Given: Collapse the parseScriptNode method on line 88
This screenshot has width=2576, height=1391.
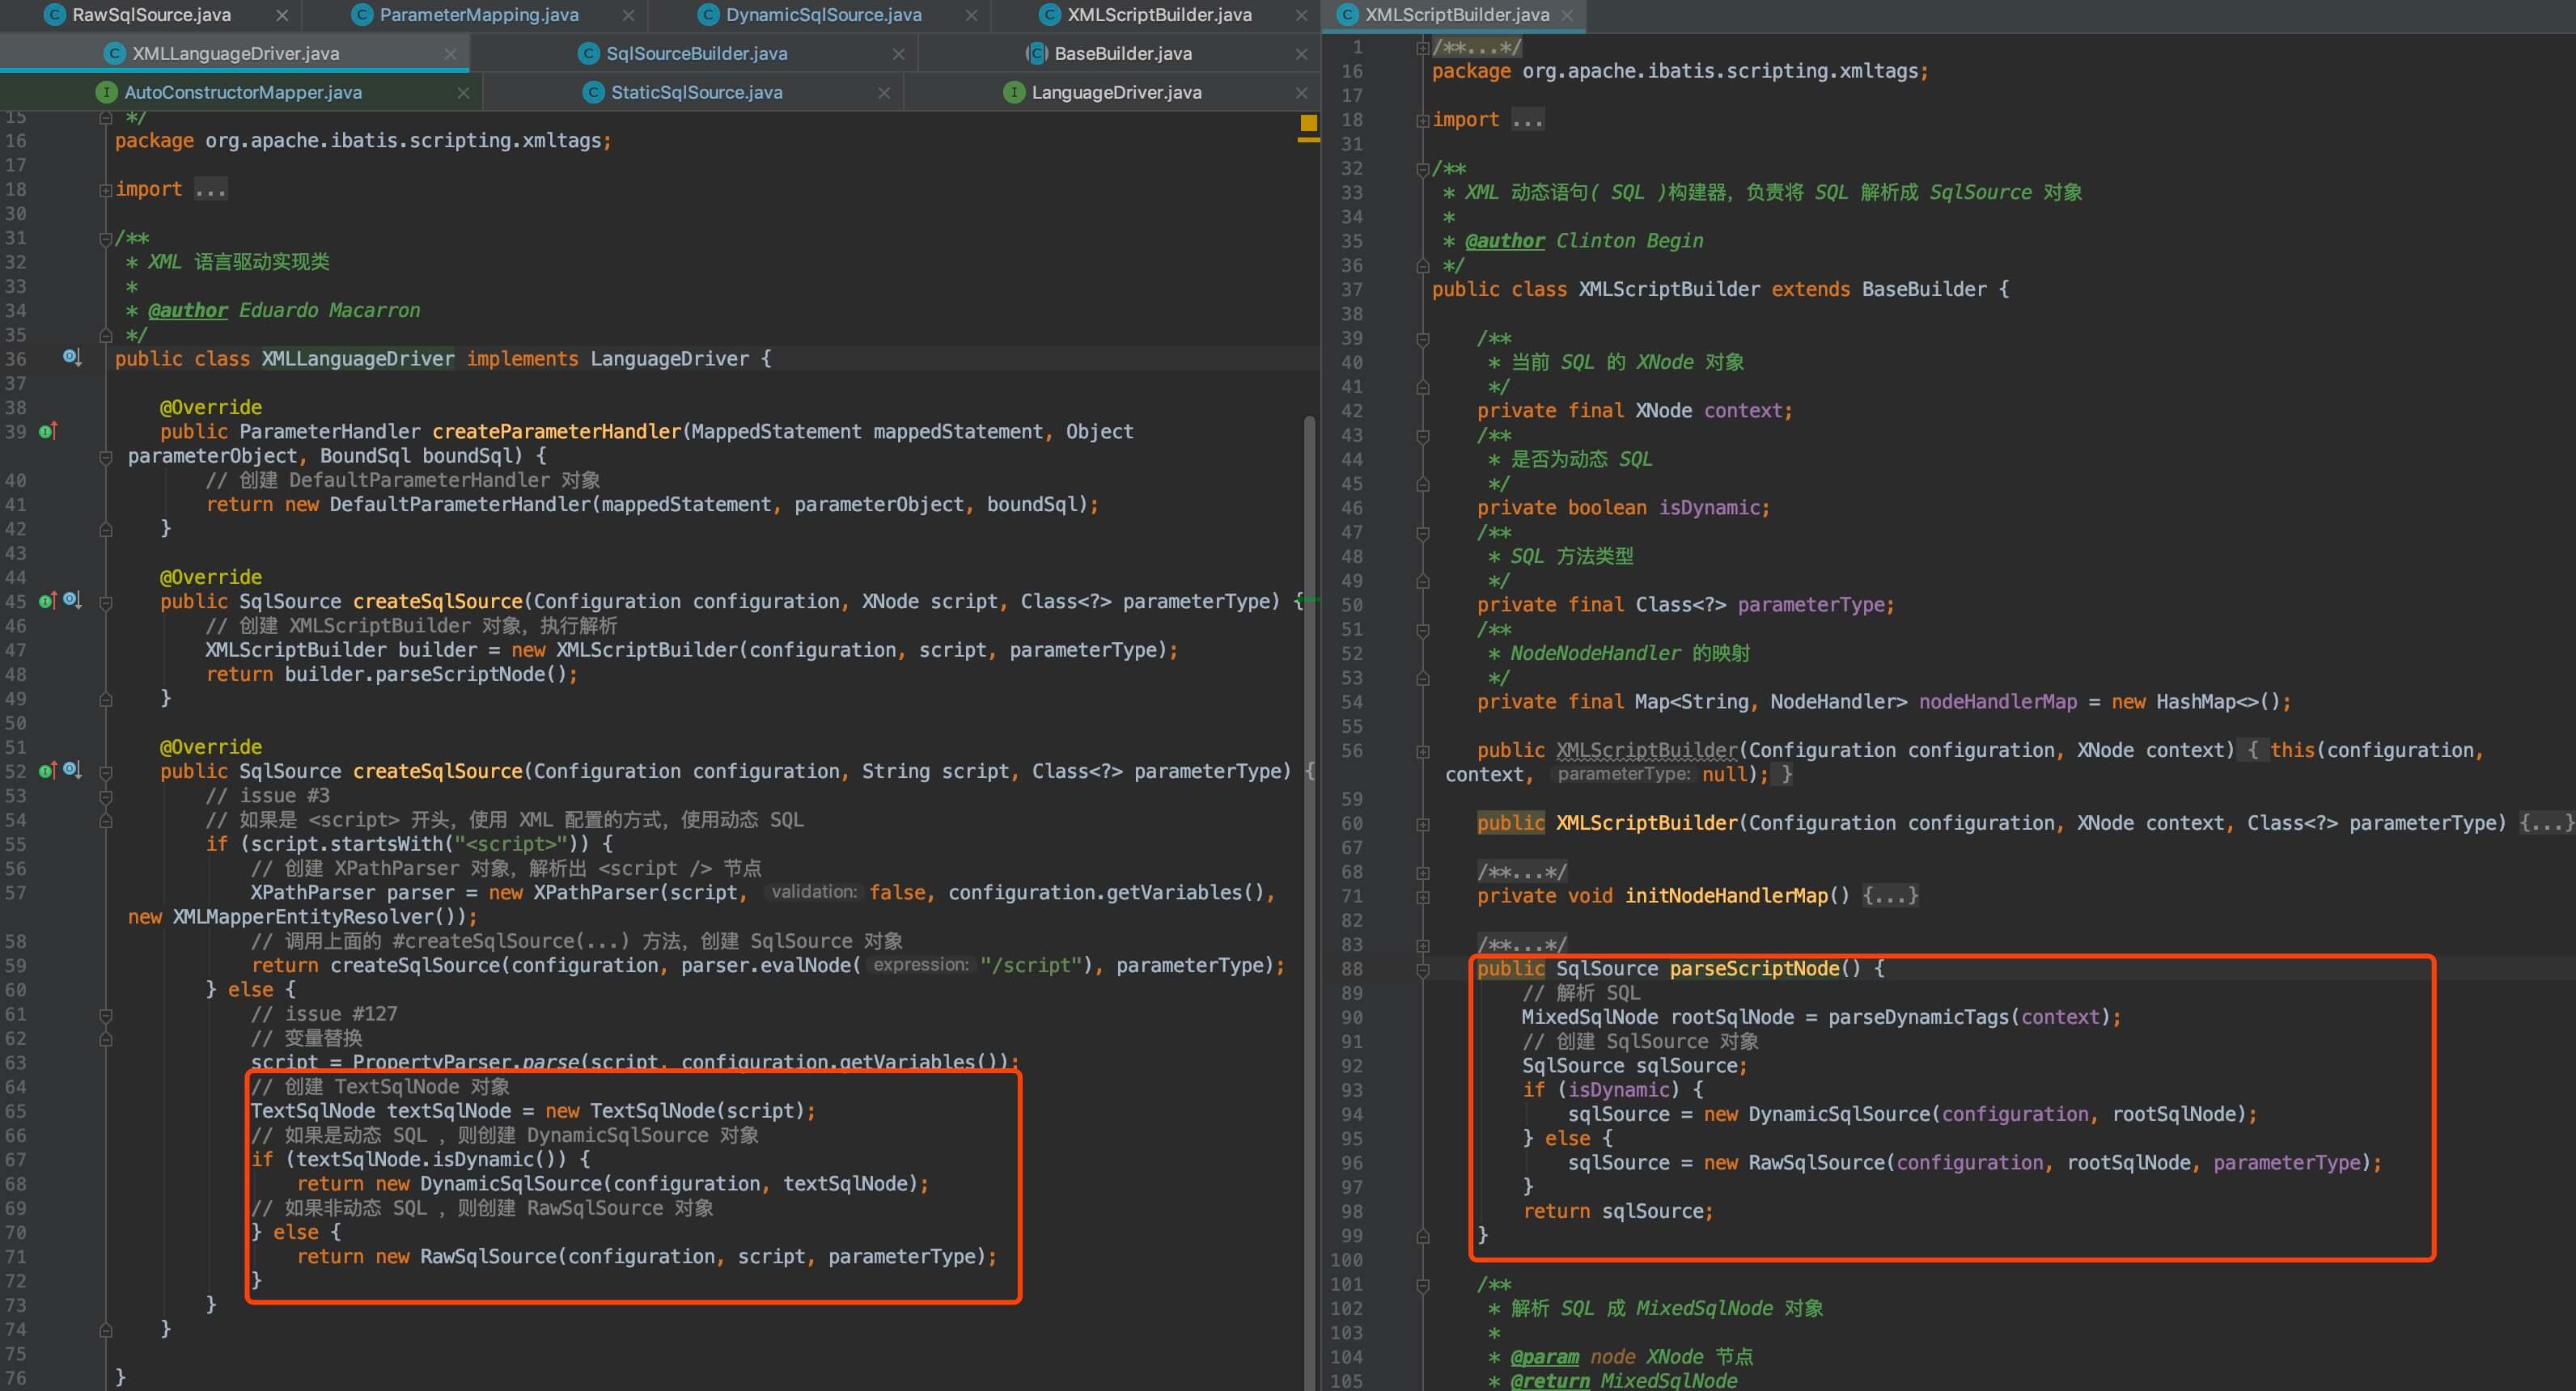Looking at the screenshot, I should [1422, 970].
